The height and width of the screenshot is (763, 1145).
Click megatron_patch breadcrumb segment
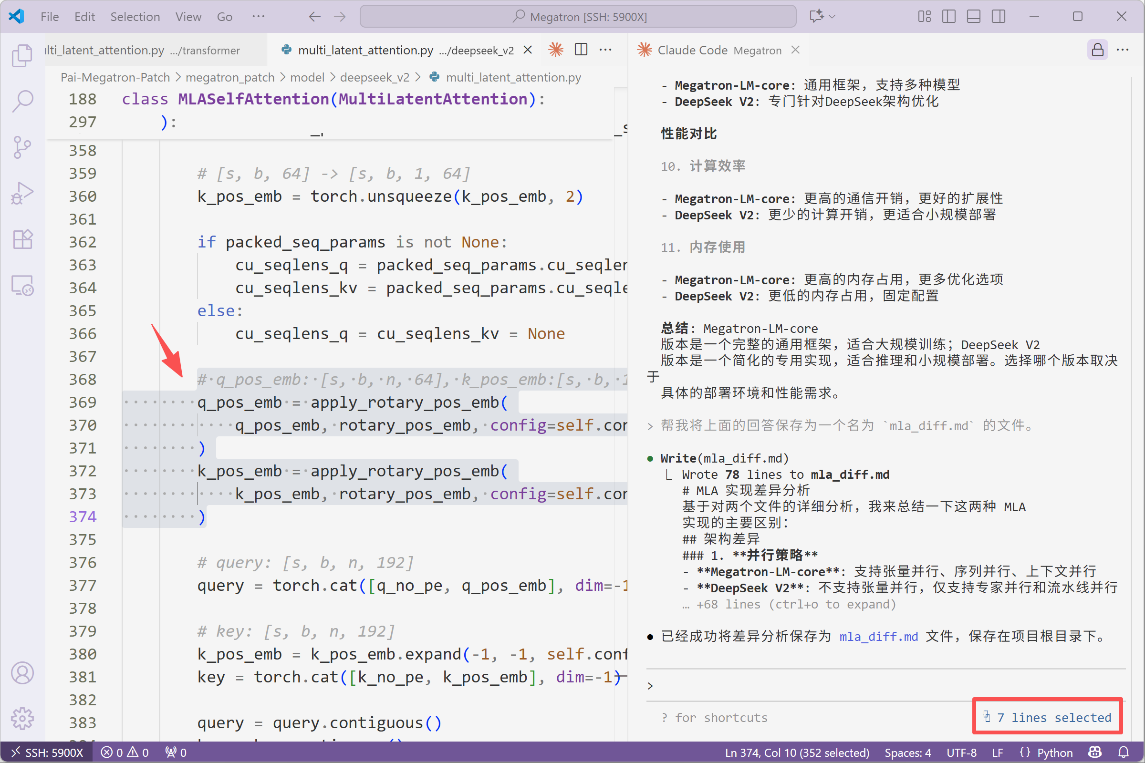[x=230, y=77]
